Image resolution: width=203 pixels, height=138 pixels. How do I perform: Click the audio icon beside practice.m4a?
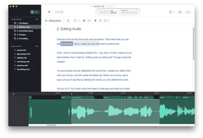[15, 65]
